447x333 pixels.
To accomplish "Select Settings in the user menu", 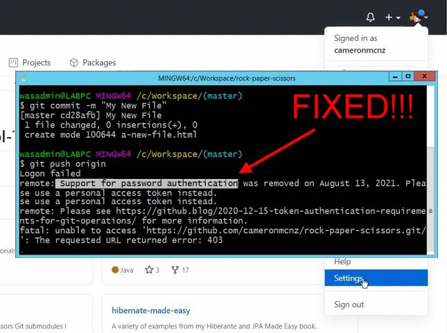I will pyautogui.click(x=348, y=278).
